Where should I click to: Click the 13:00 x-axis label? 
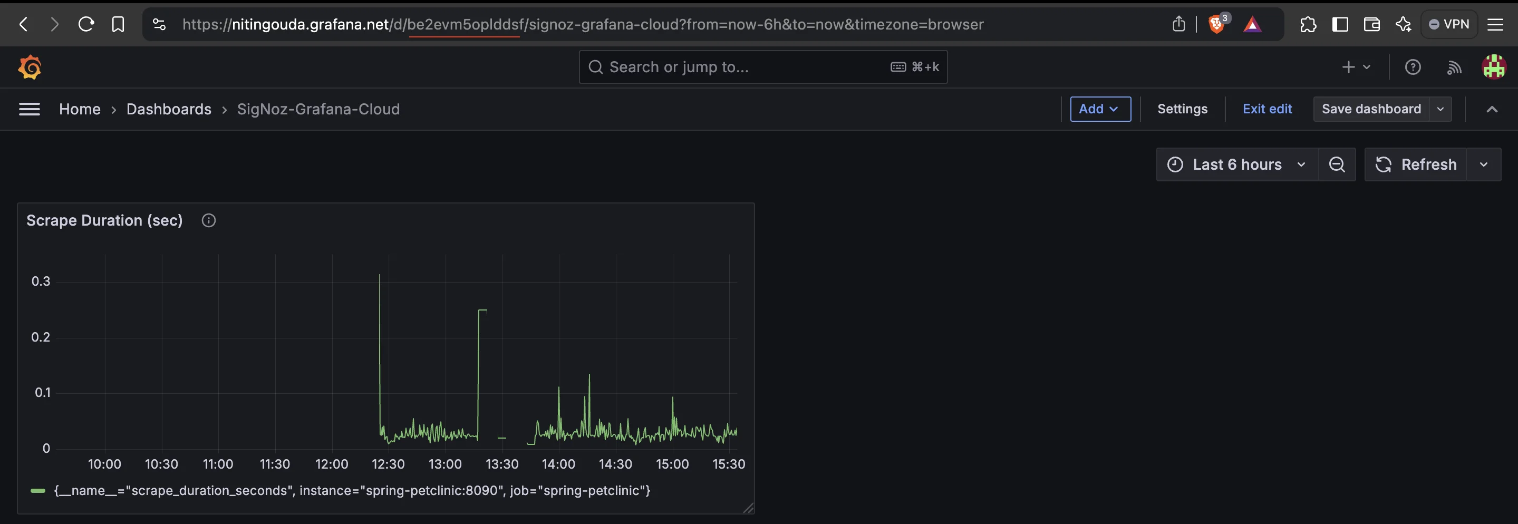445,464
